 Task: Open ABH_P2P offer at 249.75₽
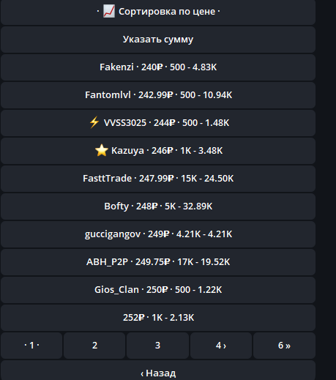(158, 262)
